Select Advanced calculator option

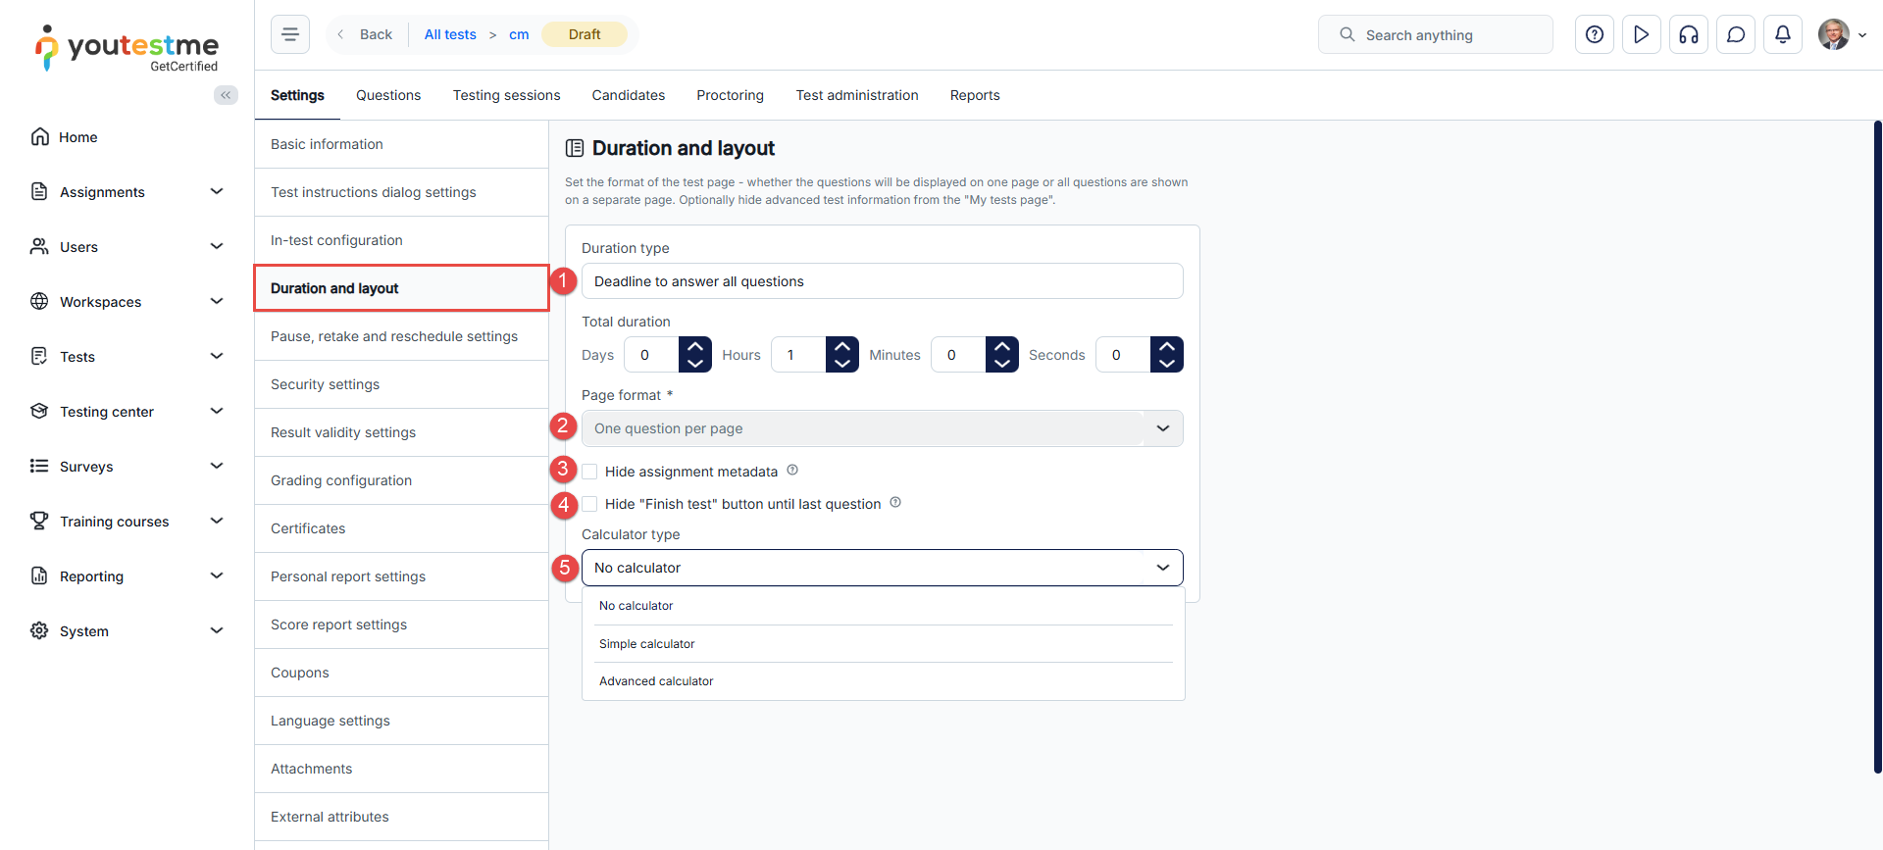click(884, 681)
